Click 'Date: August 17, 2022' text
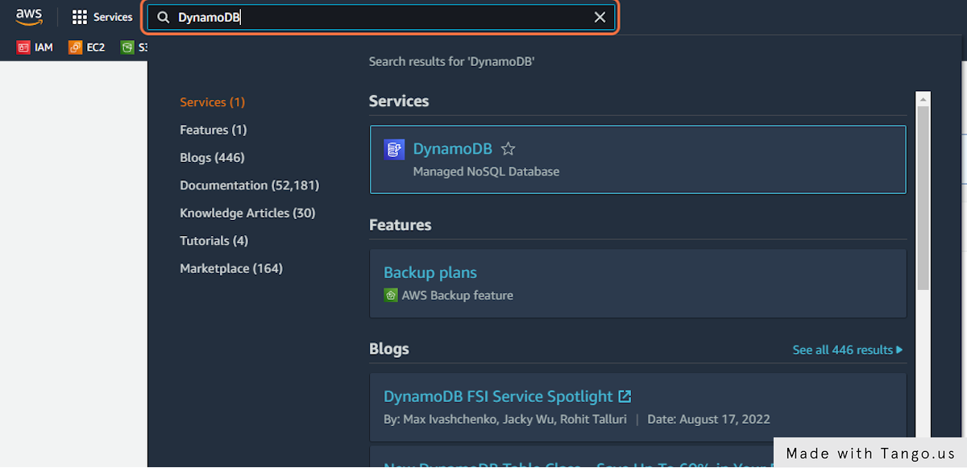 (708, 420)
